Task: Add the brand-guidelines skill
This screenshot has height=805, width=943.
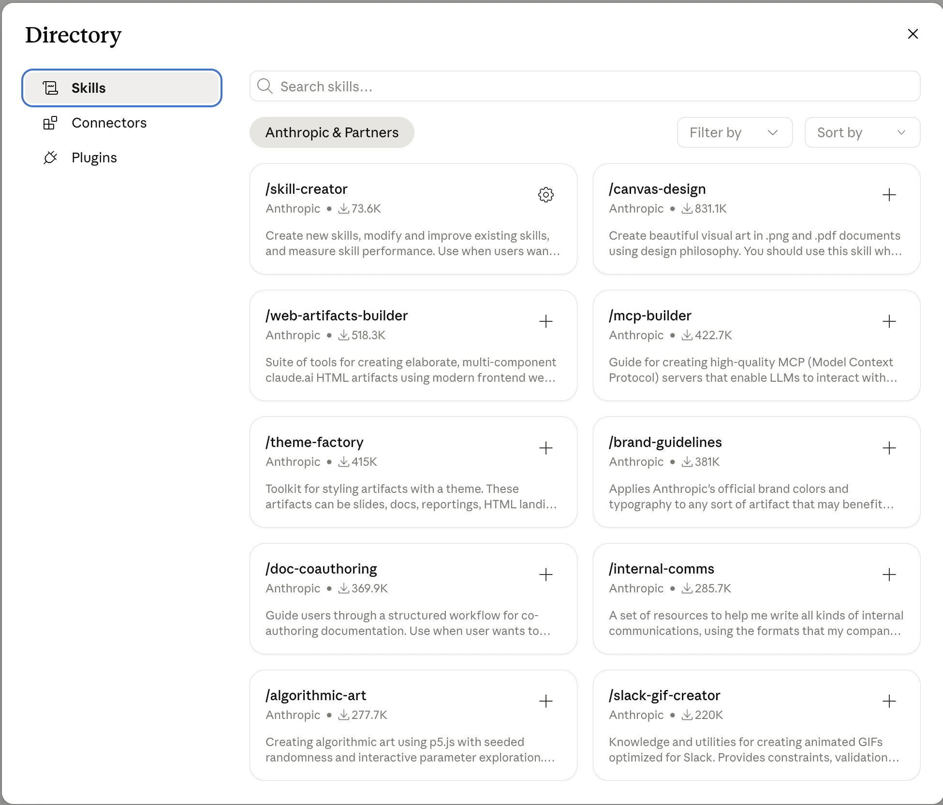Action: pos(889,448)
